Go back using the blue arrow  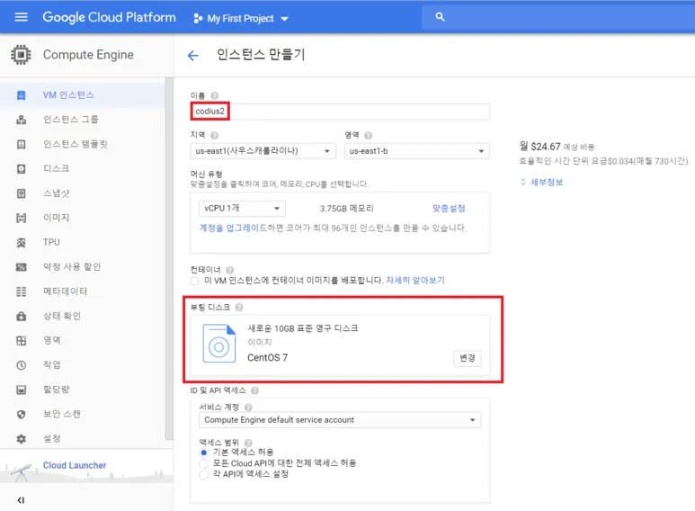[192, 56]
